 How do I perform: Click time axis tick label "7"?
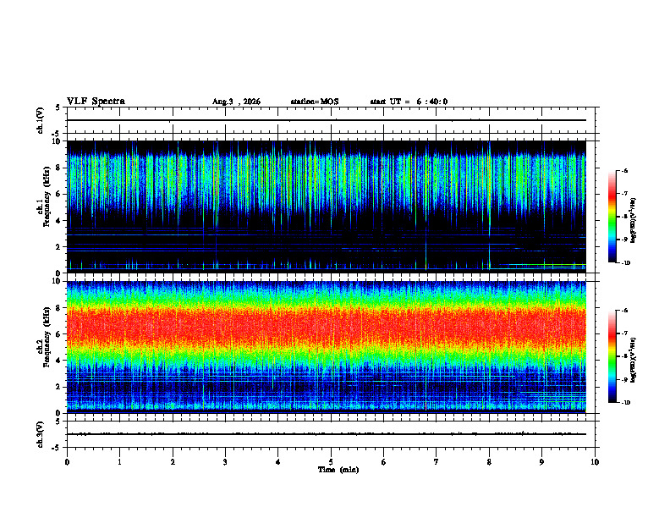437,462
